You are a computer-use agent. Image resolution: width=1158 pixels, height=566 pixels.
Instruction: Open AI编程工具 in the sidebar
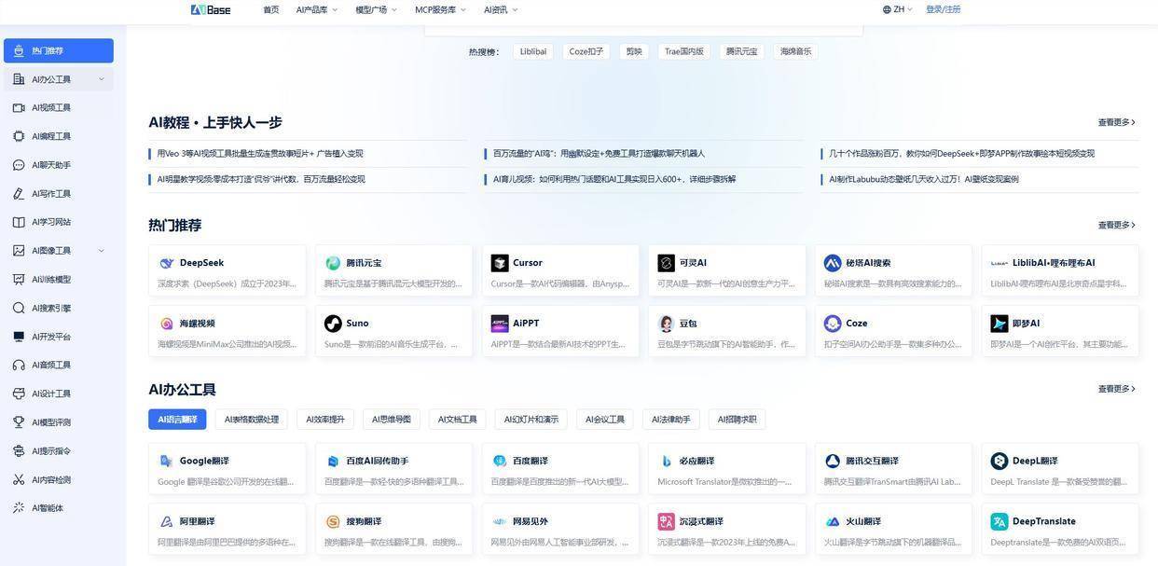(x=59, y=136)
